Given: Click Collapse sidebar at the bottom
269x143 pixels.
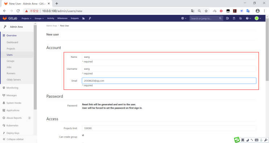Looking at the screenshot, I should (13, 139).
